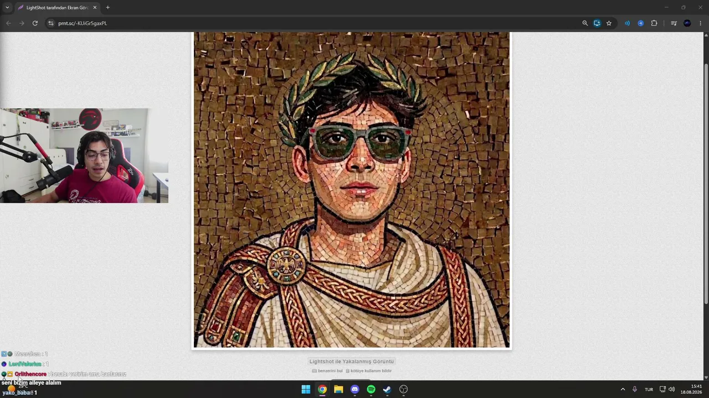Open the media controls button
Viewport: 709px width, 398px height.
674,23
